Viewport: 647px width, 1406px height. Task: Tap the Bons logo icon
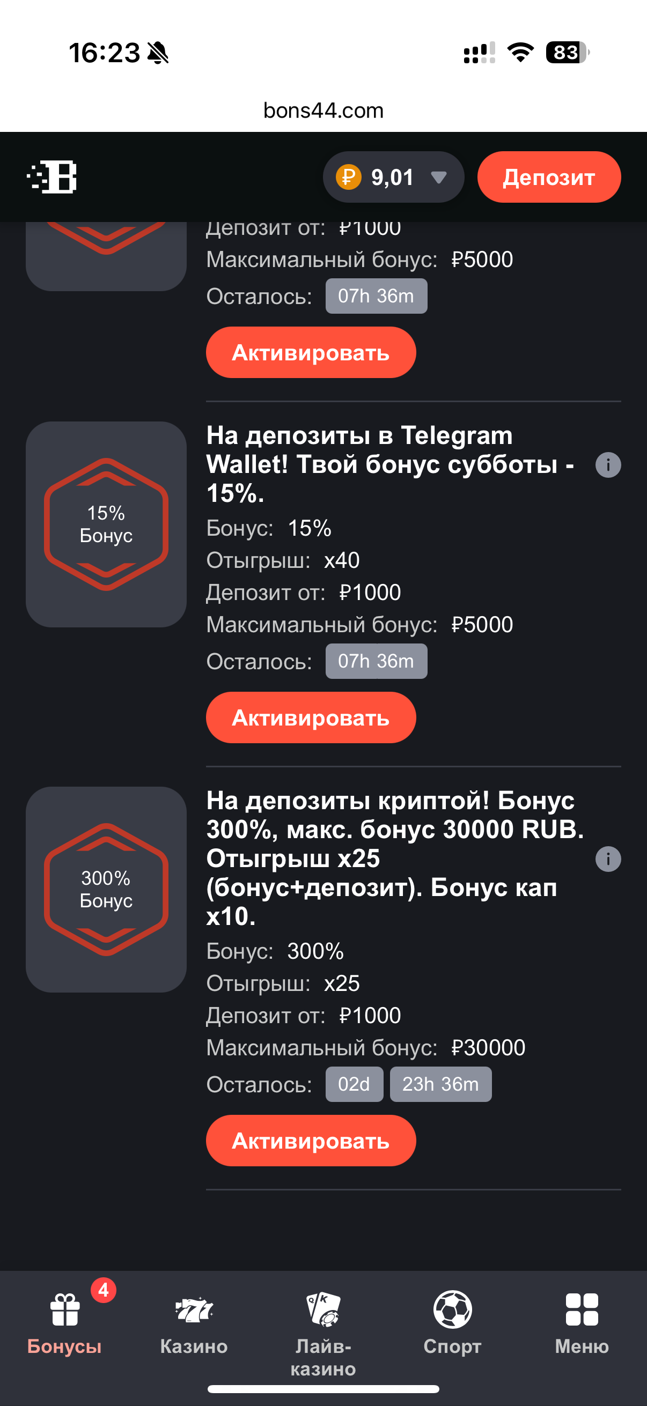(x=53, y=177)
